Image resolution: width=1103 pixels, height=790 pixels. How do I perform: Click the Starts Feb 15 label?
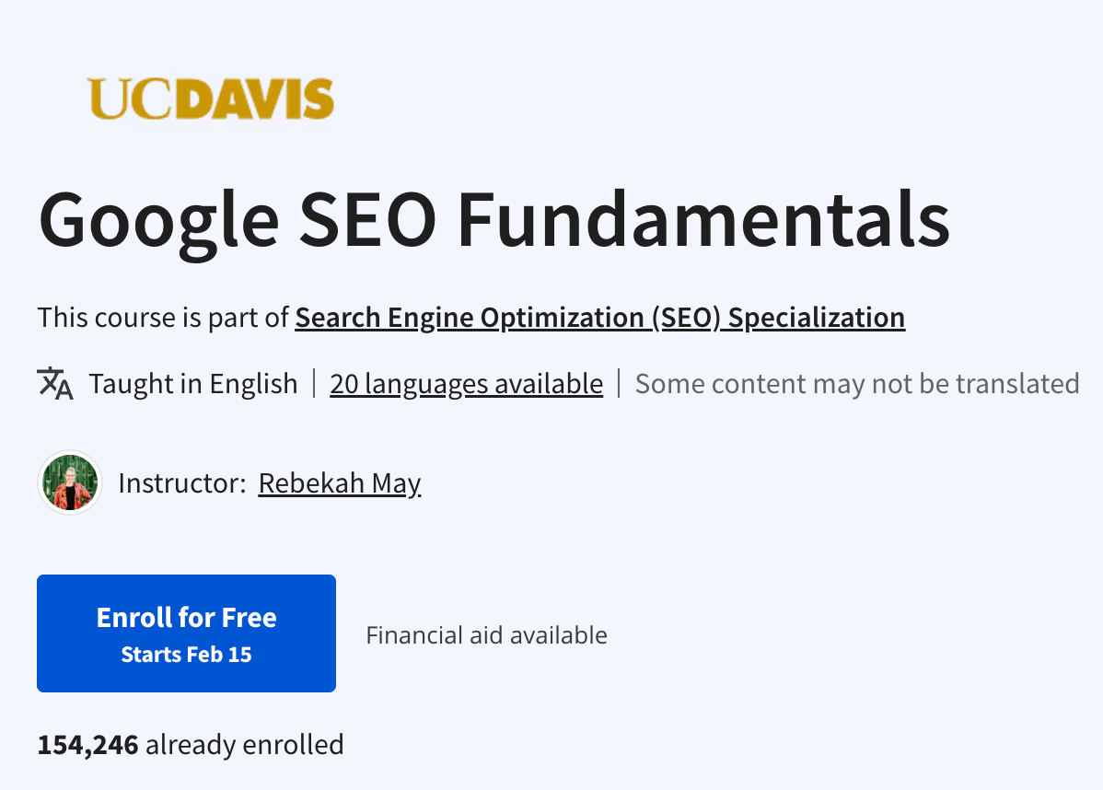[186, 655]
